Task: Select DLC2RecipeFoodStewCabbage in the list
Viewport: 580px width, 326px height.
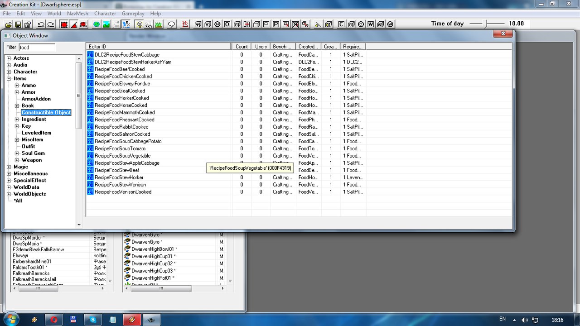Action: [299, 55]
